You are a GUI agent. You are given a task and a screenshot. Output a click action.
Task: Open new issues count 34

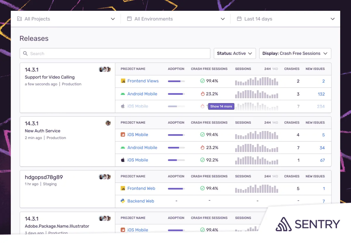322,148
